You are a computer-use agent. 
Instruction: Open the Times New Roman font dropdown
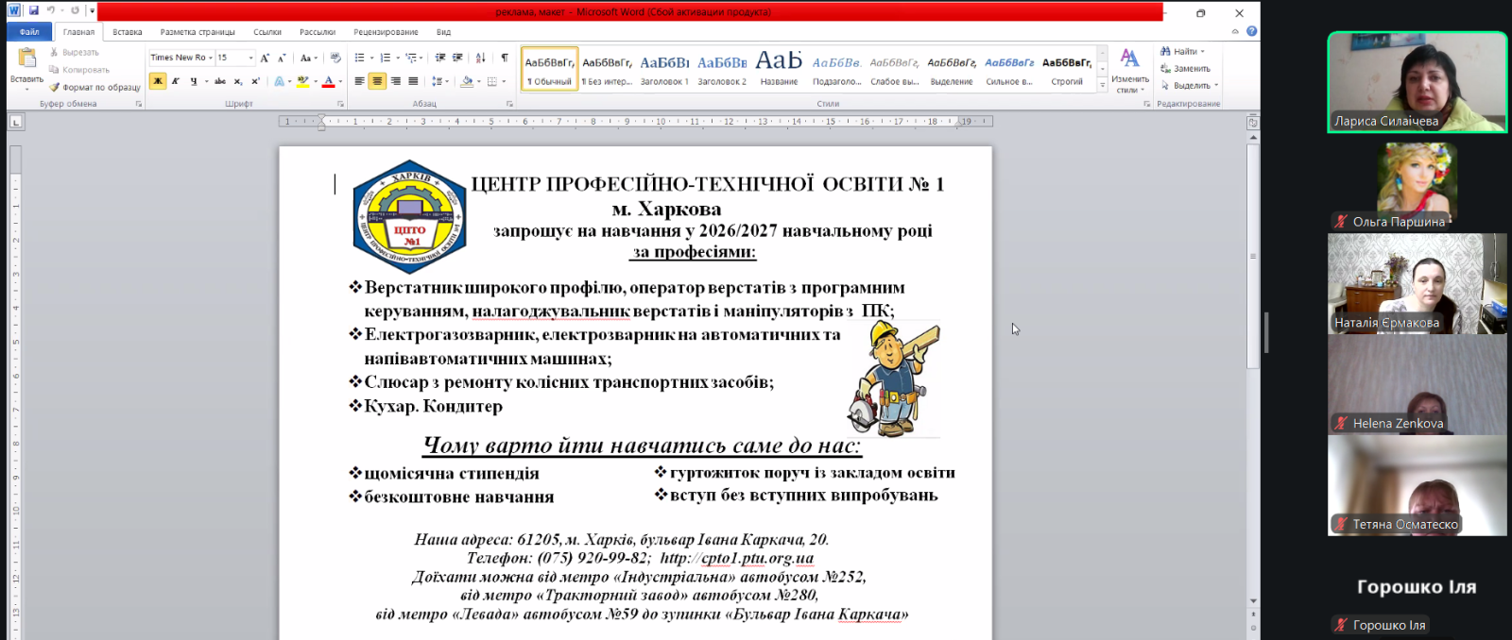(x=210, y=58)
